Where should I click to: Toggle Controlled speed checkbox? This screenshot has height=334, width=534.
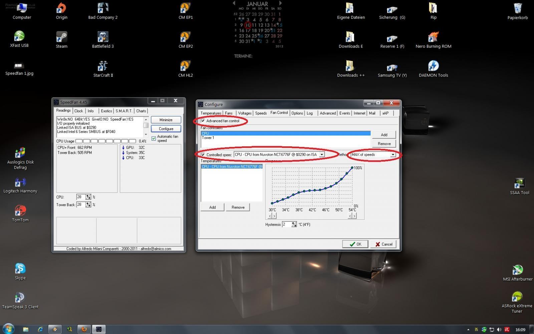[203, 155]
